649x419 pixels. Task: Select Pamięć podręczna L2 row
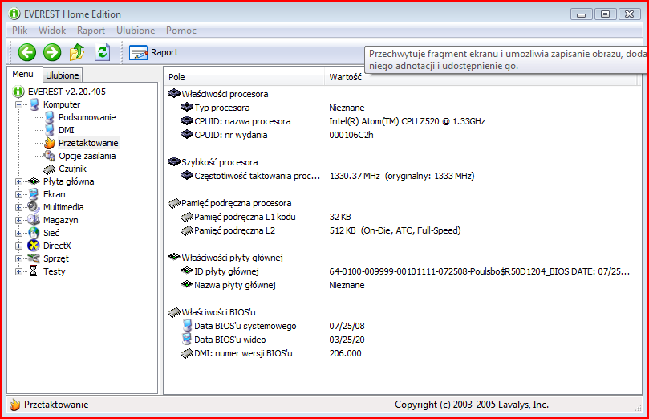[404, 230]
